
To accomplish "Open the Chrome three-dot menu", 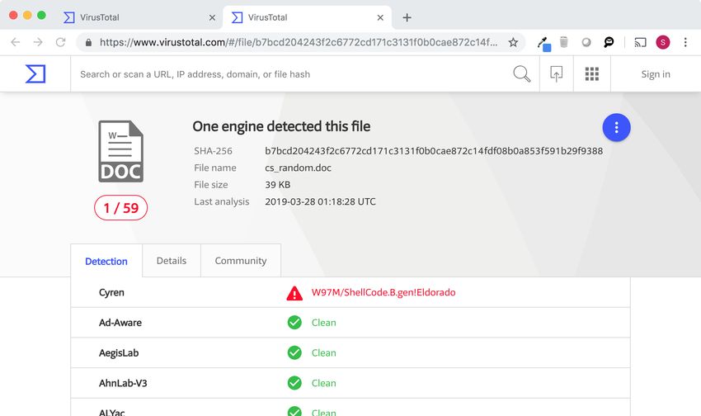I will [685, 42].
